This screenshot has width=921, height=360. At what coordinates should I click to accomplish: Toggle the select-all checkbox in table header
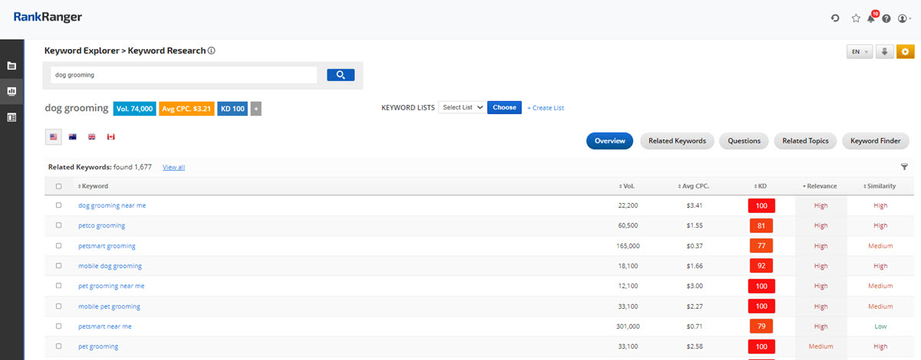pyautogui.click(x=59, y=186)
